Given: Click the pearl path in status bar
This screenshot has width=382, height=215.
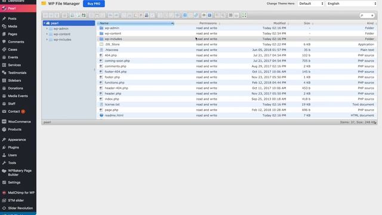Looking at the screenshot, I should (47, 122).
